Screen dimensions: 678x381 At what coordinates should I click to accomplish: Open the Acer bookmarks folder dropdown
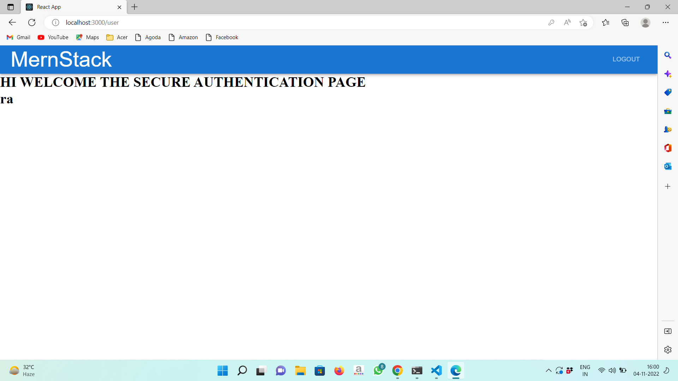[x=117, y=37]
